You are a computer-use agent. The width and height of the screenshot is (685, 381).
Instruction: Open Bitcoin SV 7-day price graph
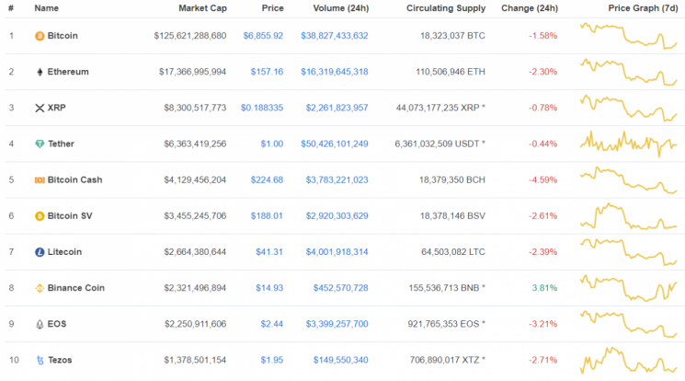pyautogui.click(x=629, y=216)
